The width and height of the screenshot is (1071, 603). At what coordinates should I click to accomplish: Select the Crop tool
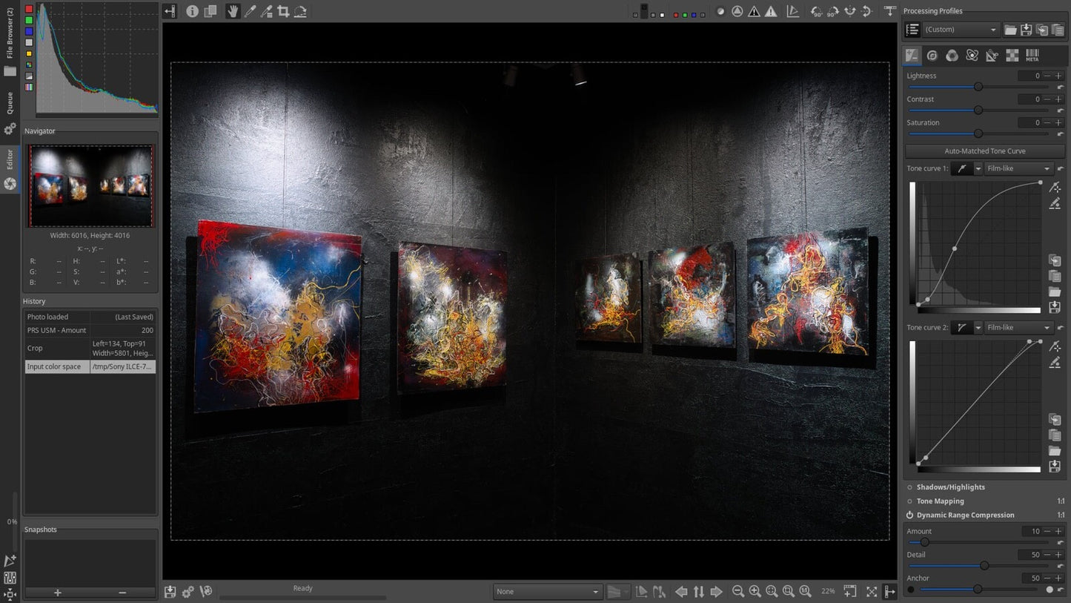[x=283, y=11]
